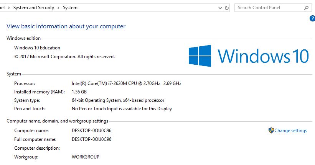The width and height of the screenshot is (315, 165).
Task: Open the help question mark icon
Action: 312,18
